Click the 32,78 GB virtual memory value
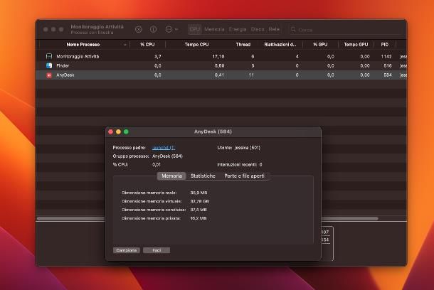Screen dimensions: 434x290 (199, 201)
